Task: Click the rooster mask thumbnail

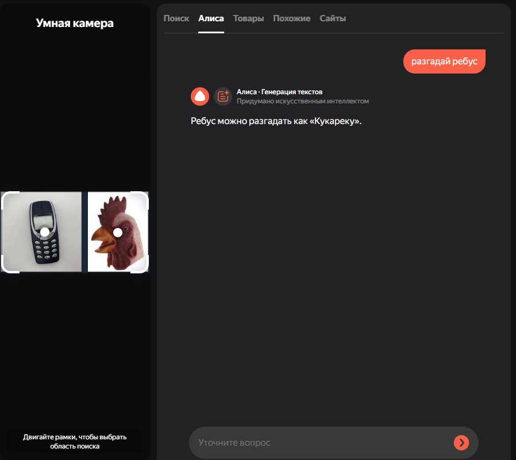Action: point(117,232)
